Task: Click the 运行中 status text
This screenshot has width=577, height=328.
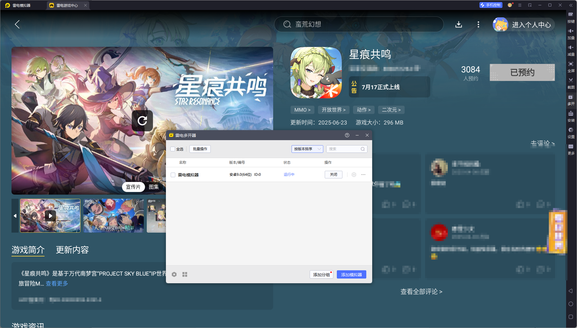Action: (x=289, y=175)
